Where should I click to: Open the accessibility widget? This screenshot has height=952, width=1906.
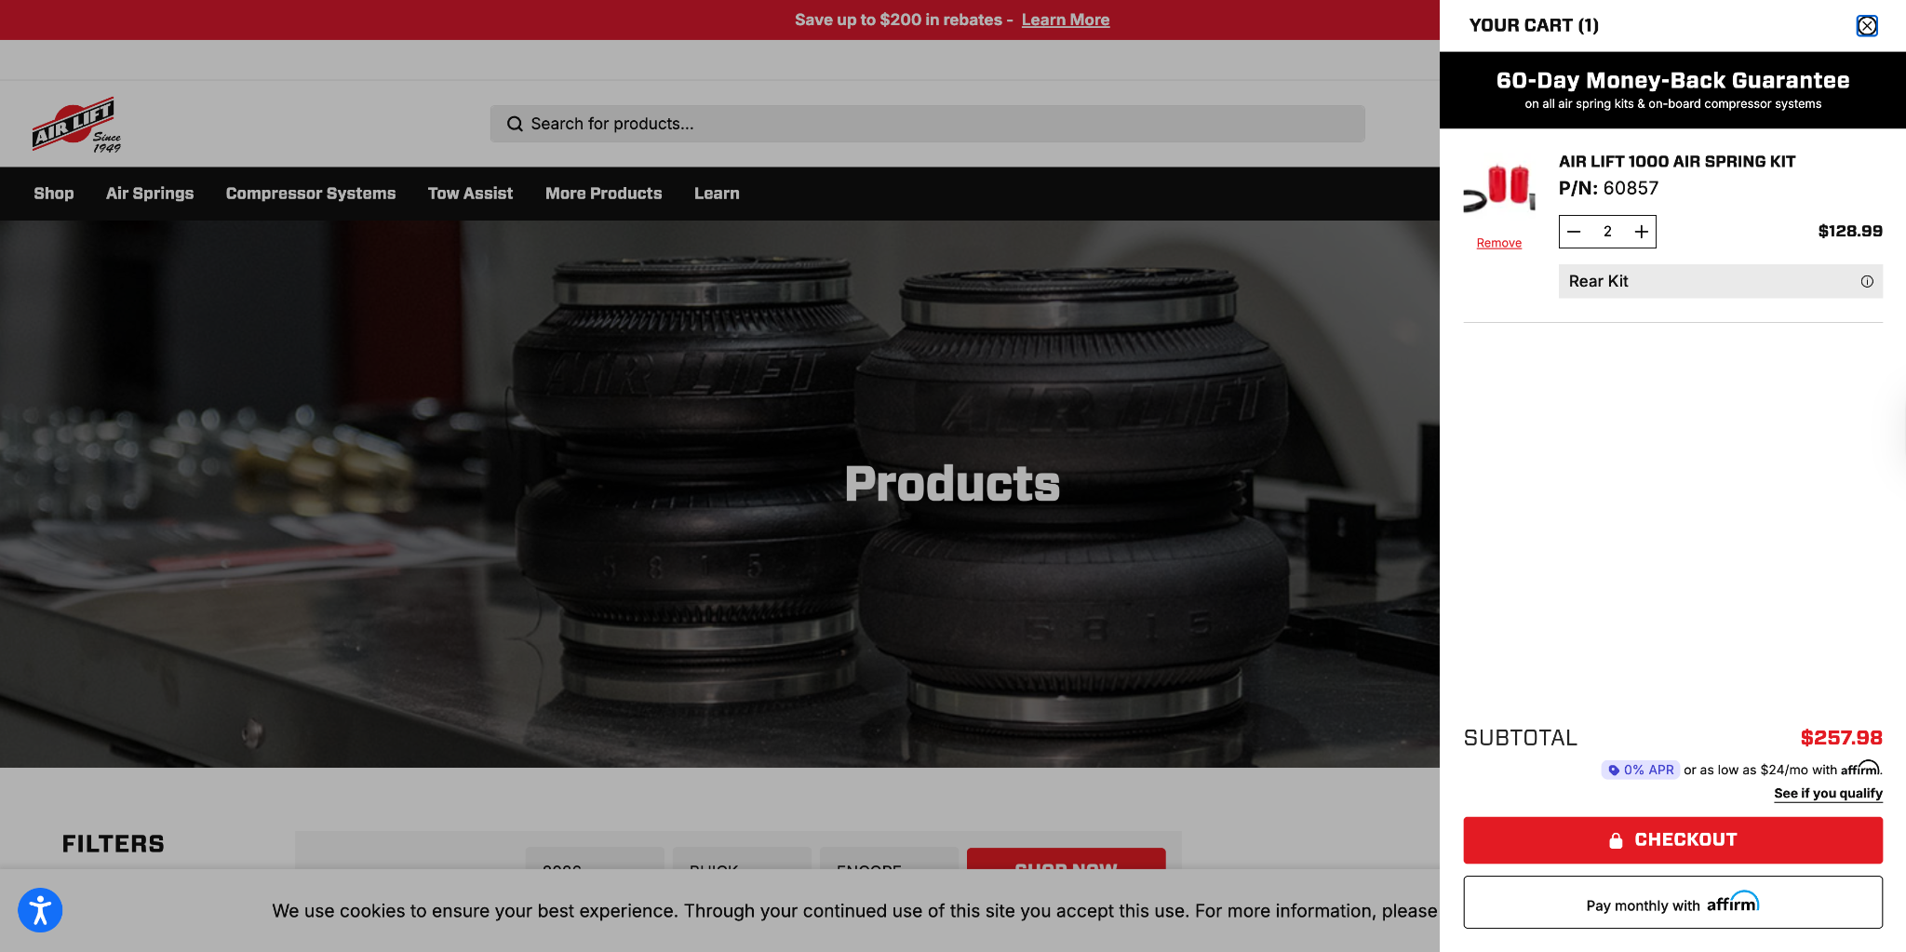(x=40, y=910)
